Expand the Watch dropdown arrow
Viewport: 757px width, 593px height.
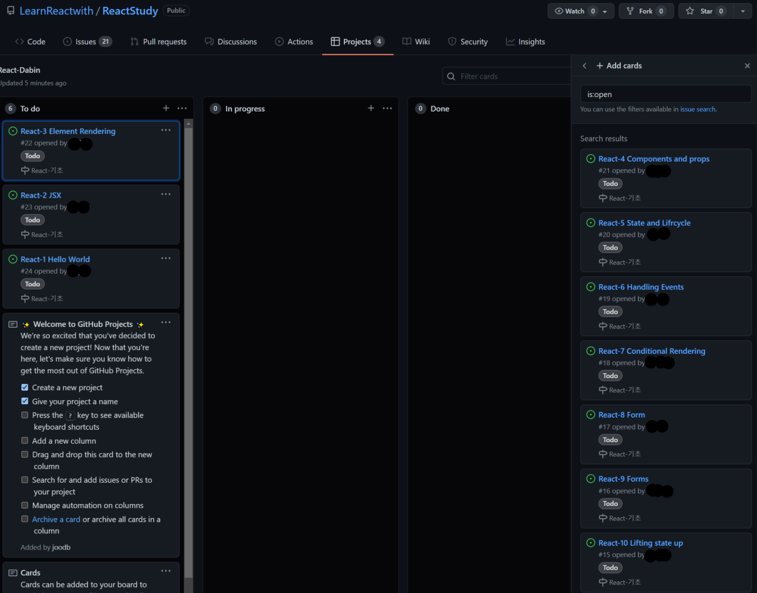(605, 12)
